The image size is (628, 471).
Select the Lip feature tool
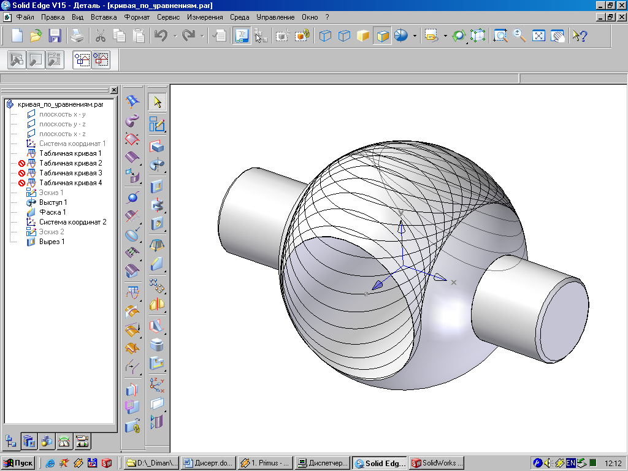click(157, 363)
